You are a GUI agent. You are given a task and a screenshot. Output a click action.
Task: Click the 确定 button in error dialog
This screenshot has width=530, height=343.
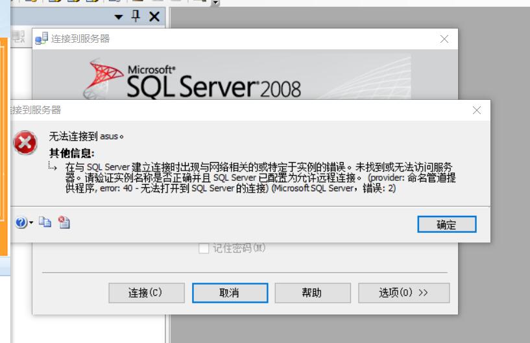pyautogui.click(x=446, y=224)
